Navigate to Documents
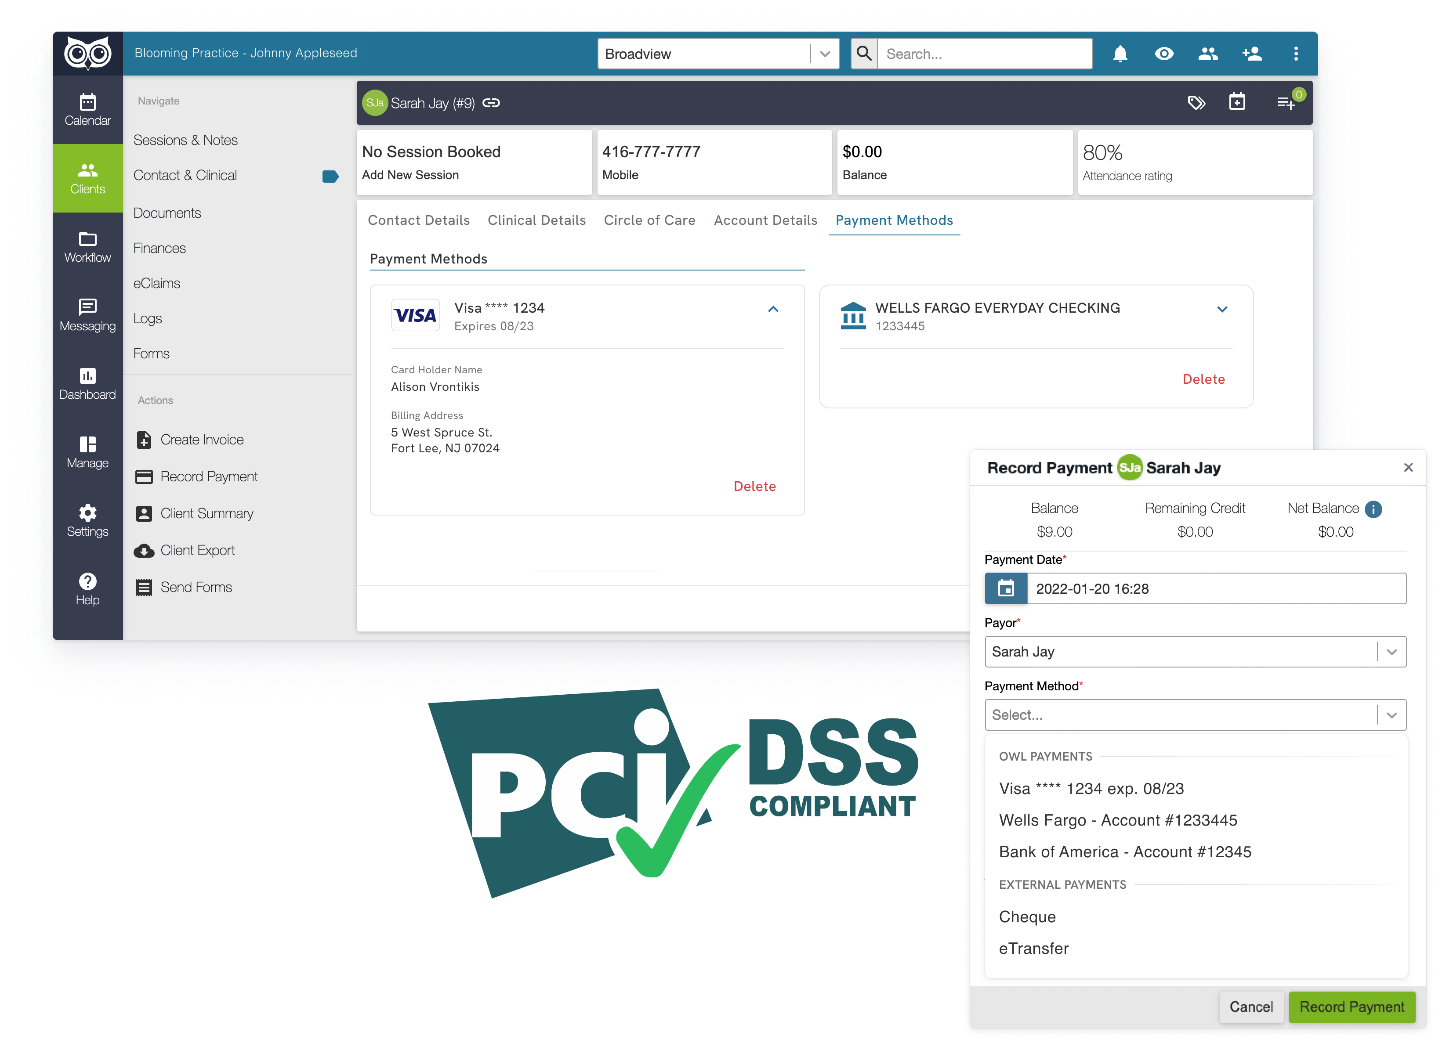Screen dimensions: 1435x1039 (x=167, y=213)
